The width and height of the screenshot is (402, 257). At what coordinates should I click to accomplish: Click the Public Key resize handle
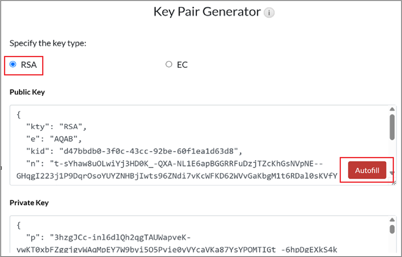(x=393, y=182)
